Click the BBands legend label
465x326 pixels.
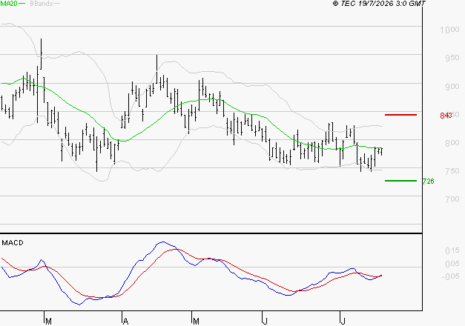(x=42, y=4)
